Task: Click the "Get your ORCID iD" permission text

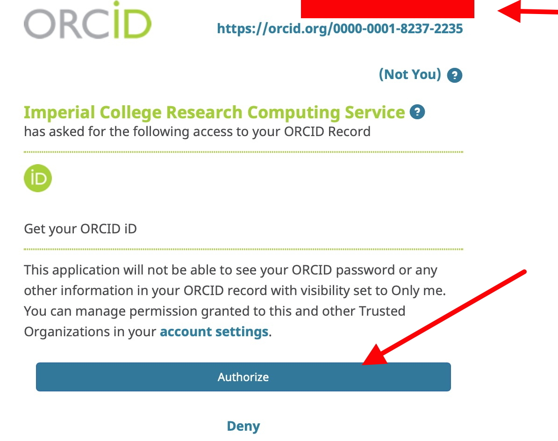Action: coord(80,229)
